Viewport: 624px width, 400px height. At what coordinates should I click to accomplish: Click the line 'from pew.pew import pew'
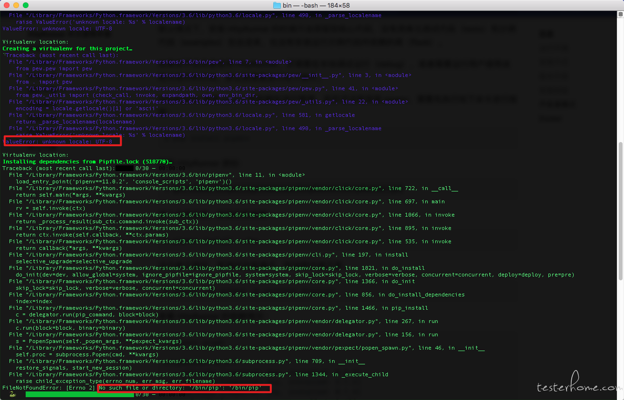click(x=54, y=68)
